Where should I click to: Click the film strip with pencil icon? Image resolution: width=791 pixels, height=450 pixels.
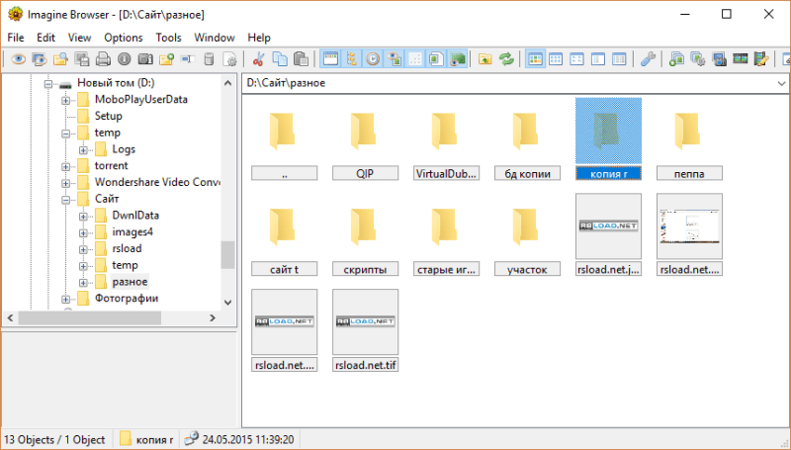(x=761, y=59)
